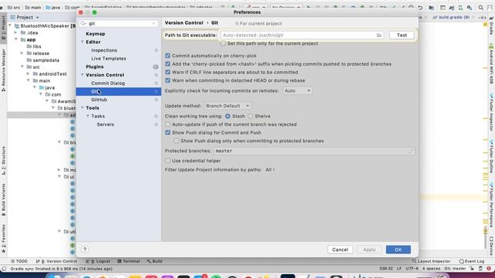Click Git: master branch in status bar
This screenshot has width=495, height=278.
coord(455,269)
